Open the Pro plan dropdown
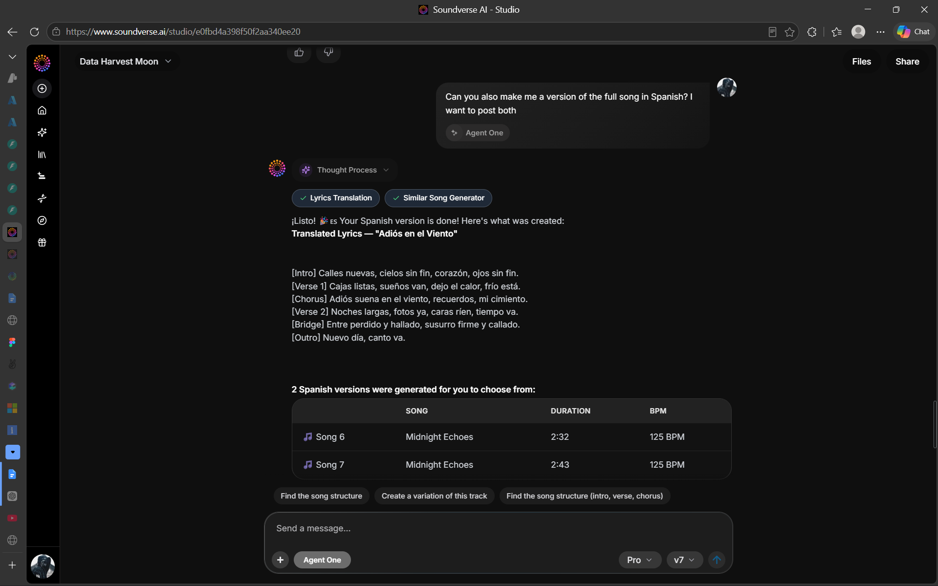The width and height of the screenshot is (938, 586). point(640,560)
